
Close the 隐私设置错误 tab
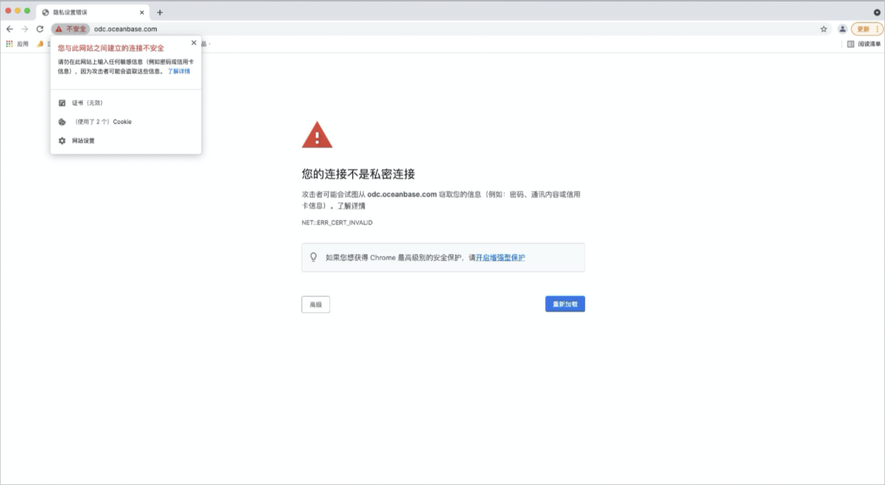coord(142,12)
